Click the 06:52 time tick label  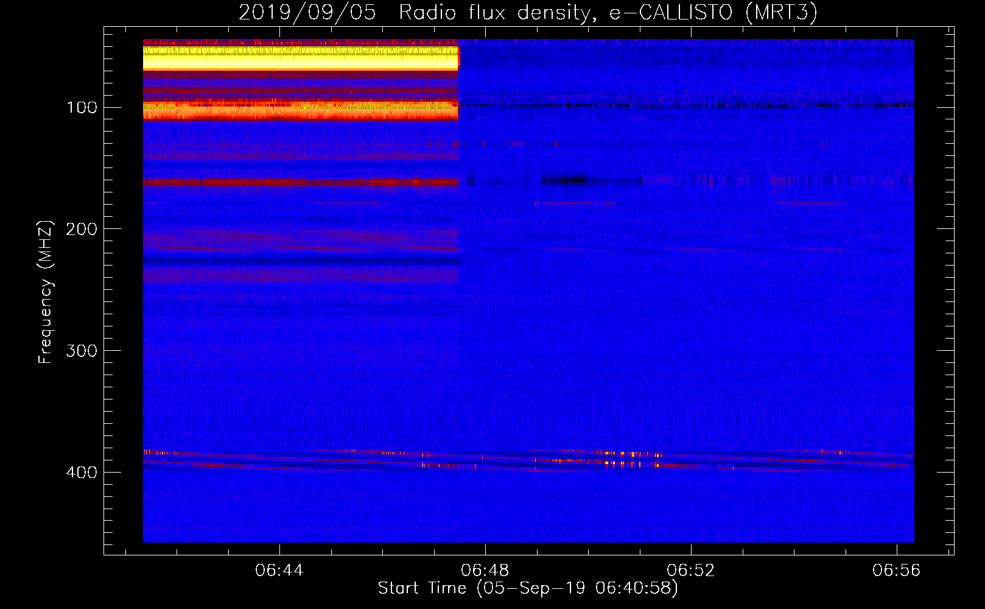tap(691, 571)
